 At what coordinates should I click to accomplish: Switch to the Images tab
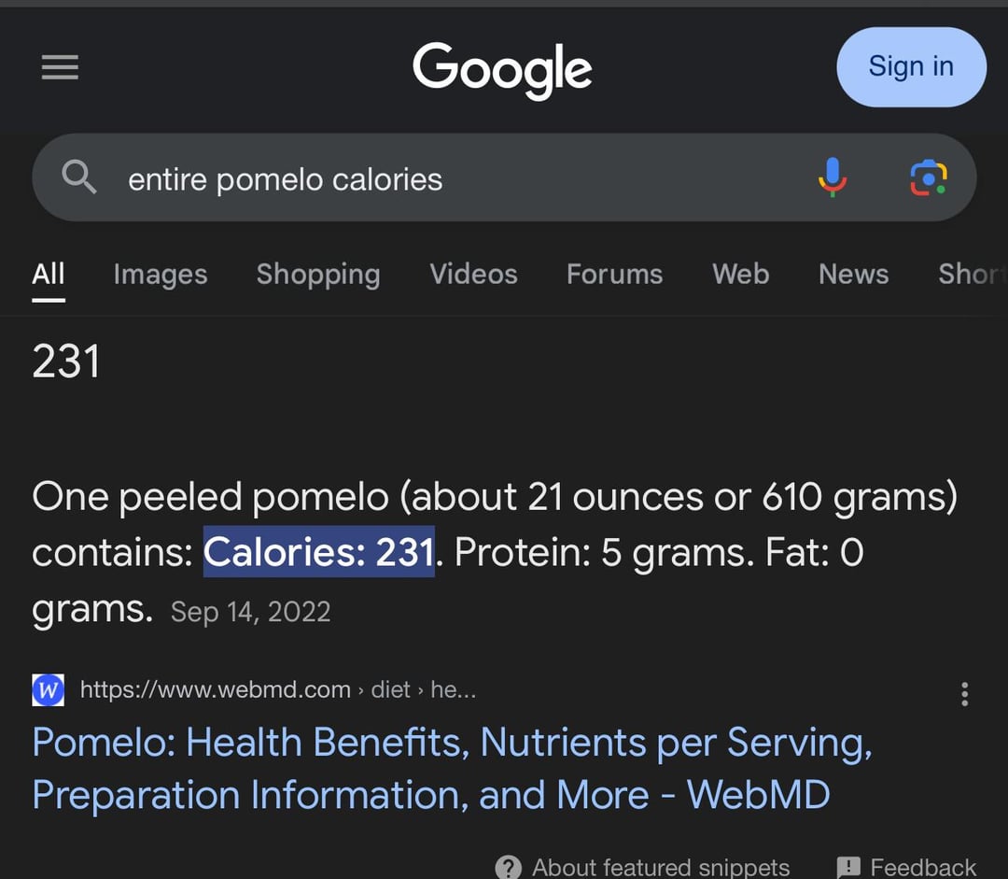coord(161,274)
